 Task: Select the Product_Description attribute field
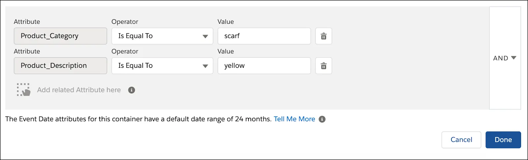click(60, 66)
